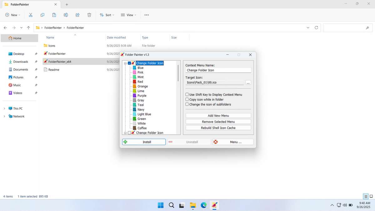This screenshot has height=211, width=375.
Task: Select the Purple color swatch entry
Action: pyautogui.click(x=142, y=96)
